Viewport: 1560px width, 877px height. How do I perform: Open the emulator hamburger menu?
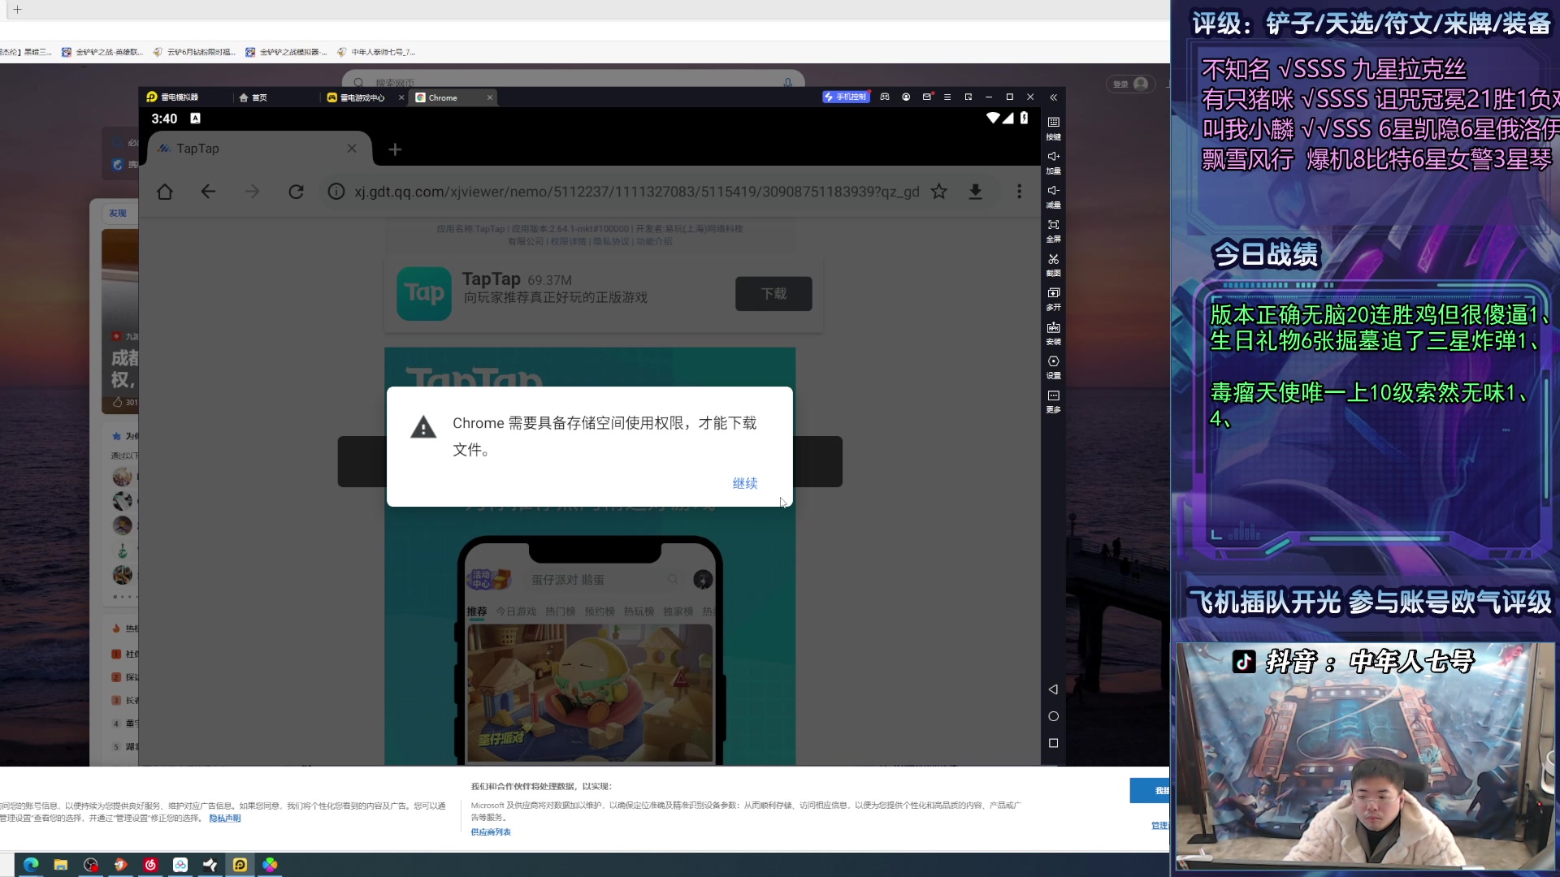[947, 97]
